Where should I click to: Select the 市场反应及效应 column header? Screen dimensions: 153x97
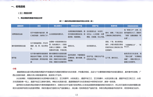click(133, 26)
